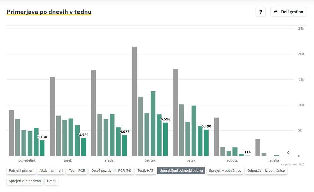The image size is (314, 192).
Task: Click the active Uporabljeni odmerki cepiva button
Action: coord(181,171)
